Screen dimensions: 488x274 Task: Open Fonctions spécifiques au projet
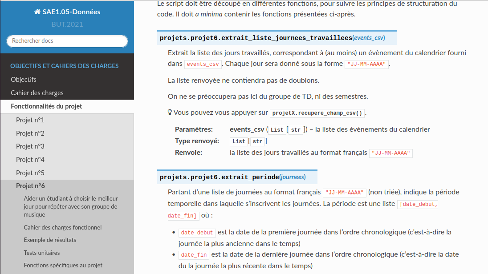tap(63, 265)
